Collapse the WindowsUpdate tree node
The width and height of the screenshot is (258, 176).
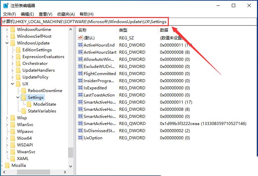click(x=7, y=43)
